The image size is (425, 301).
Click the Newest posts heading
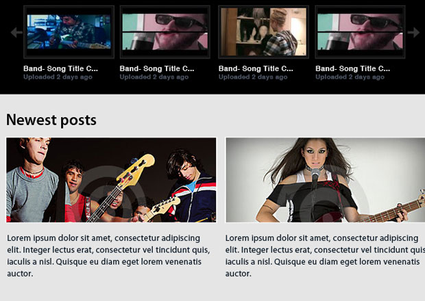click(x=51, y=120)
